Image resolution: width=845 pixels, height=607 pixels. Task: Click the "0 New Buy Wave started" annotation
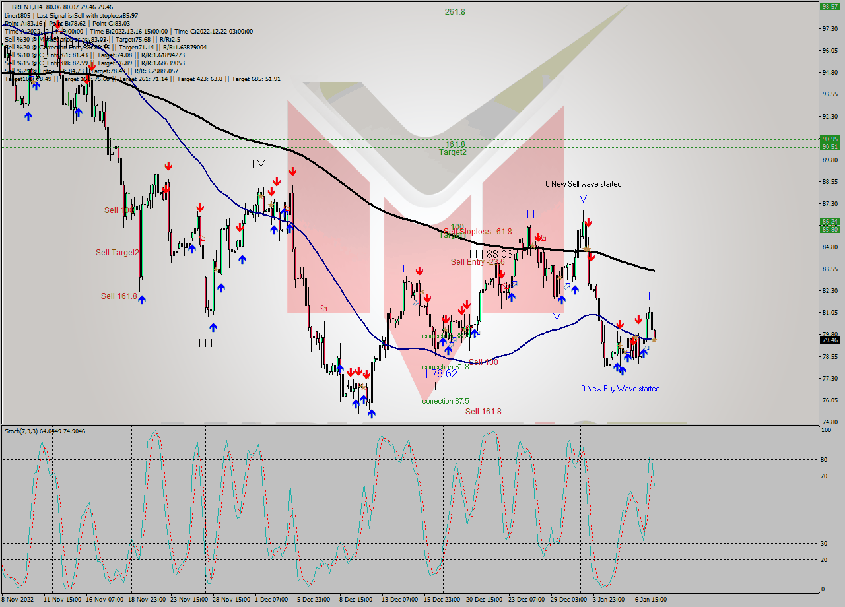point(621,389)
